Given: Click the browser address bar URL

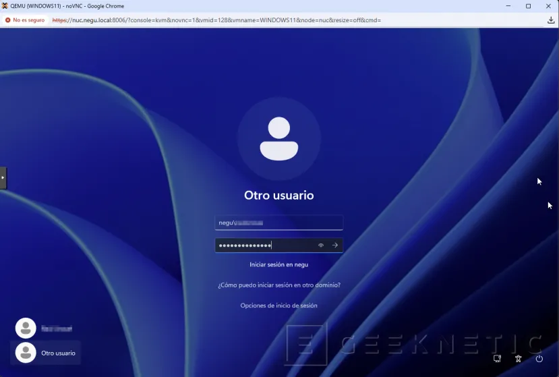Looking at the screenshot, I should (216, 20).
